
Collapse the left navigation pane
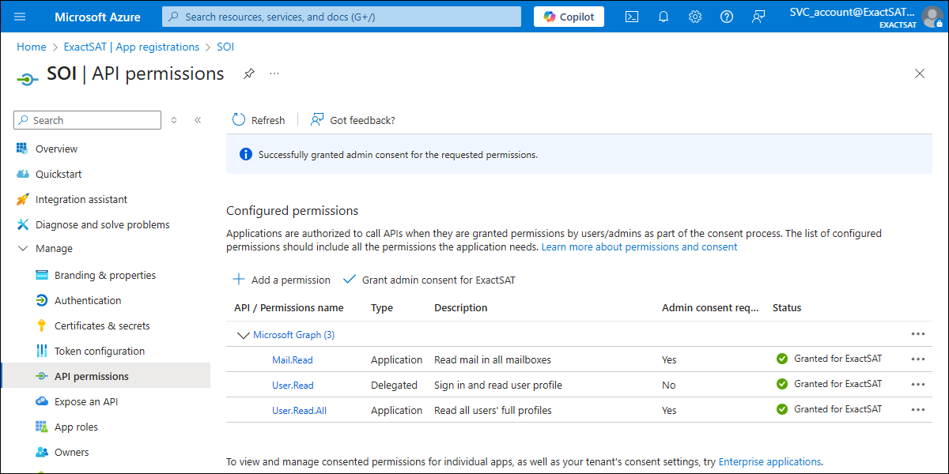pos(198,120)
